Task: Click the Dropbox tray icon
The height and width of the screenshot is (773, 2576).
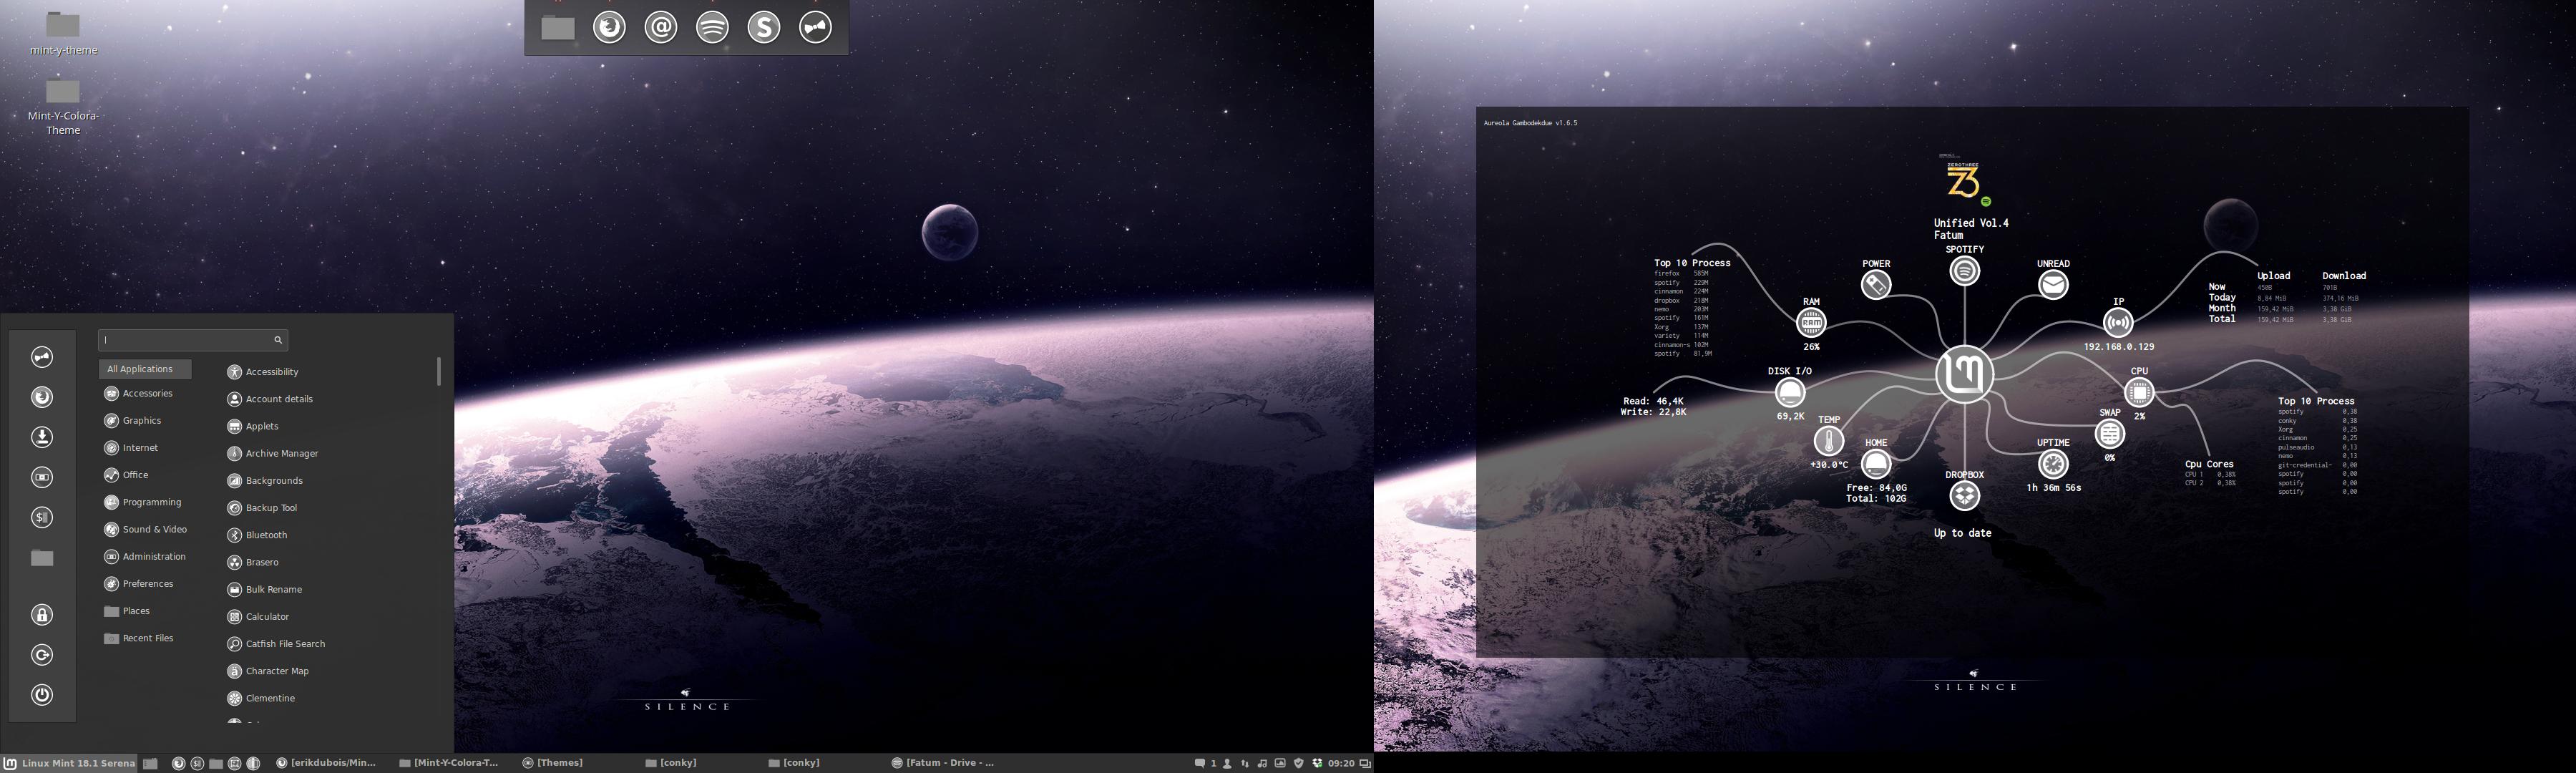Action: point(1318,763)
